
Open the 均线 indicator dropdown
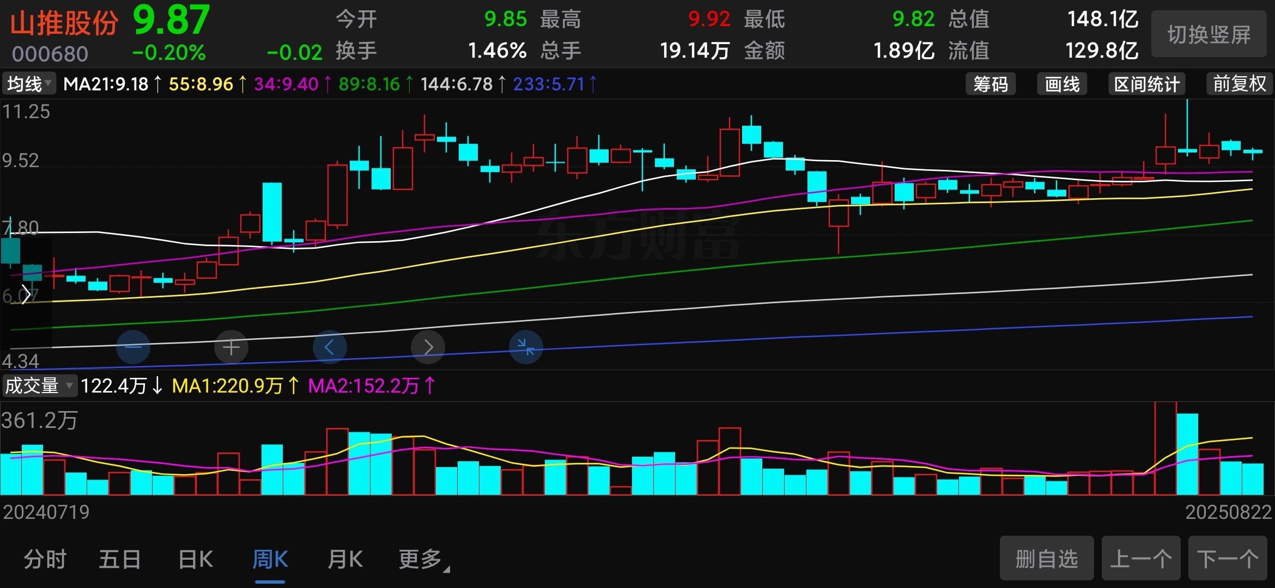pyautogui.click(x=29, y=84)
